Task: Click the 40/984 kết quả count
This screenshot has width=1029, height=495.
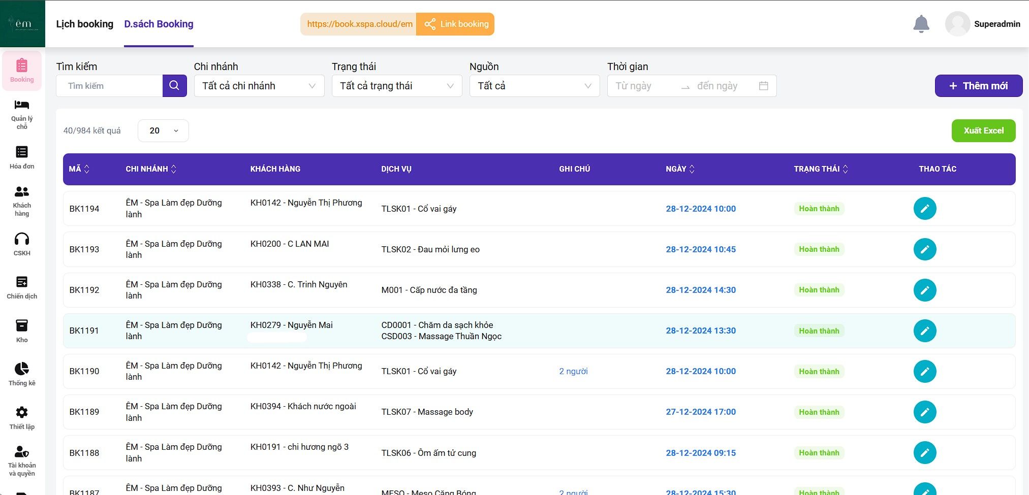Action: point(92,130)
